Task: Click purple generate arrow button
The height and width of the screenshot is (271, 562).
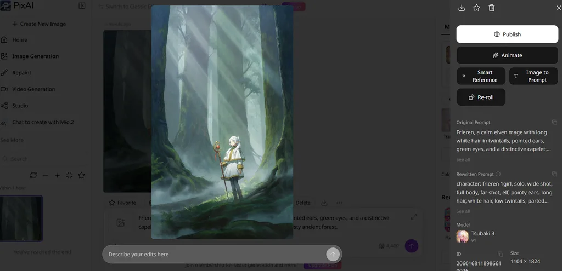Action: (412, 246)
